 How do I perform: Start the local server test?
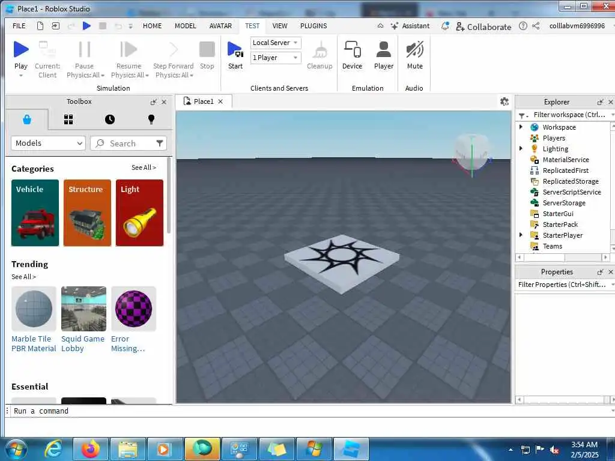(x=235, y=55)
